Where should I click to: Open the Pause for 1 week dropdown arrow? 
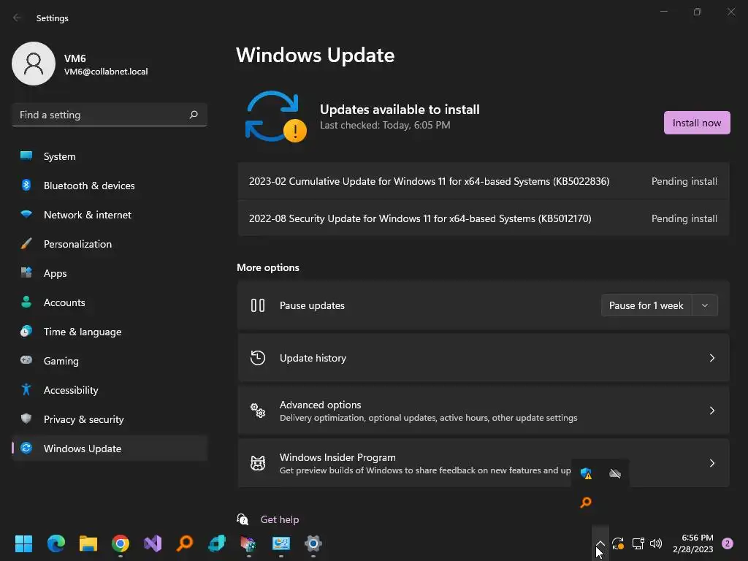point(705,305)
